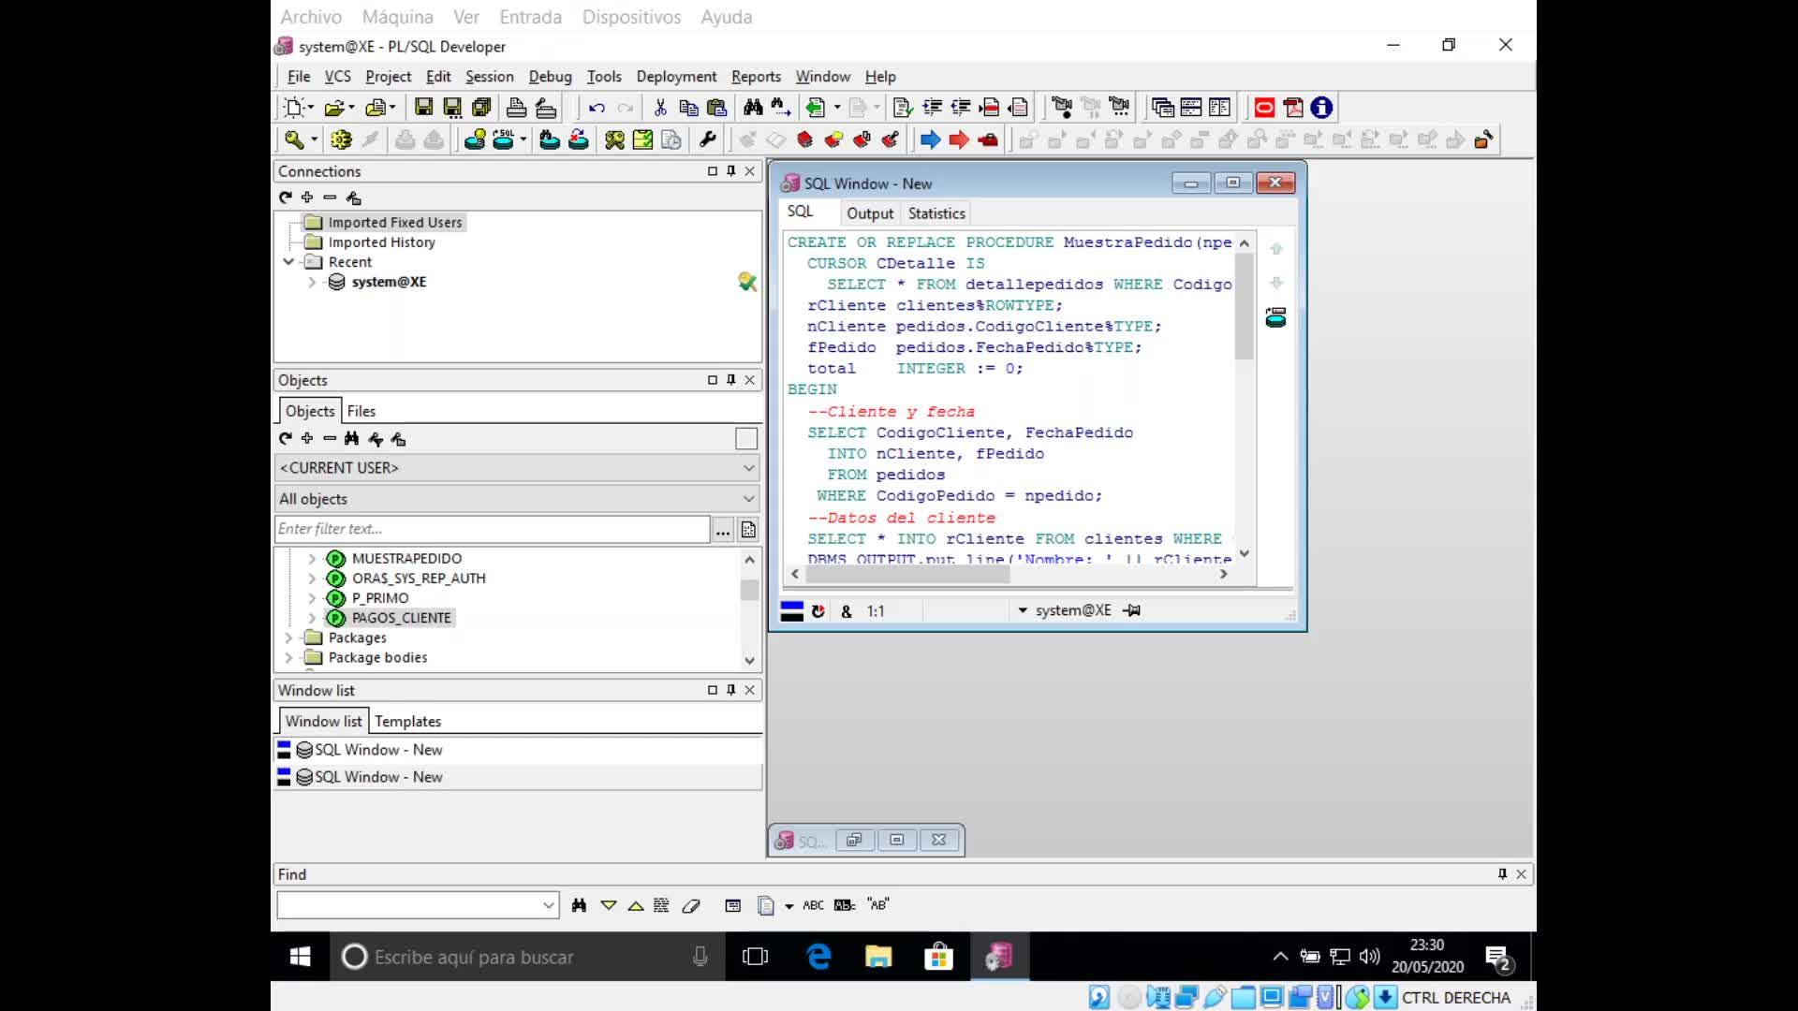Click the Cut scissors toolbar icon
The image size is (1798, 1011).
660,108
